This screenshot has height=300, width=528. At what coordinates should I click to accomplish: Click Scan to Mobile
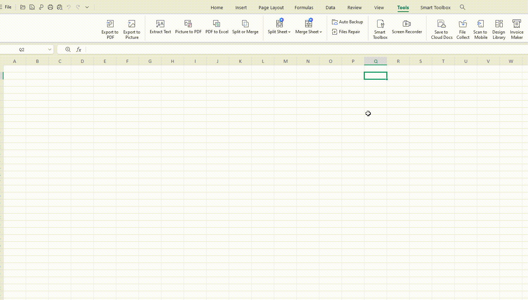tap(481, 29)
